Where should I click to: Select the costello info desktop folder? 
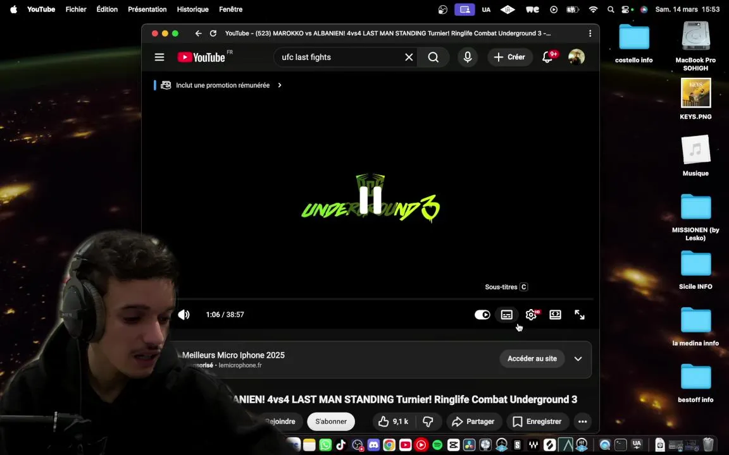(x=634, y=43)
